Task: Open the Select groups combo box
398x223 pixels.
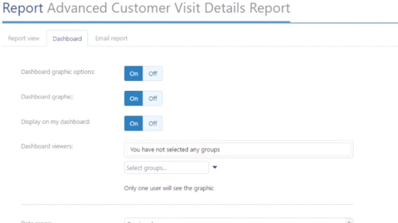Action: point(166,168)
